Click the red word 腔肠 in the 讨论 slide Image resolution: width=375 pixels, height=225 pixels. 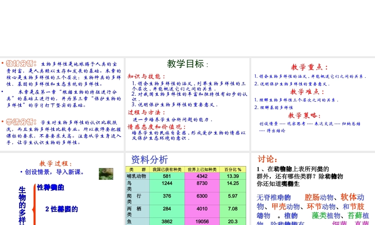[312, 197]
